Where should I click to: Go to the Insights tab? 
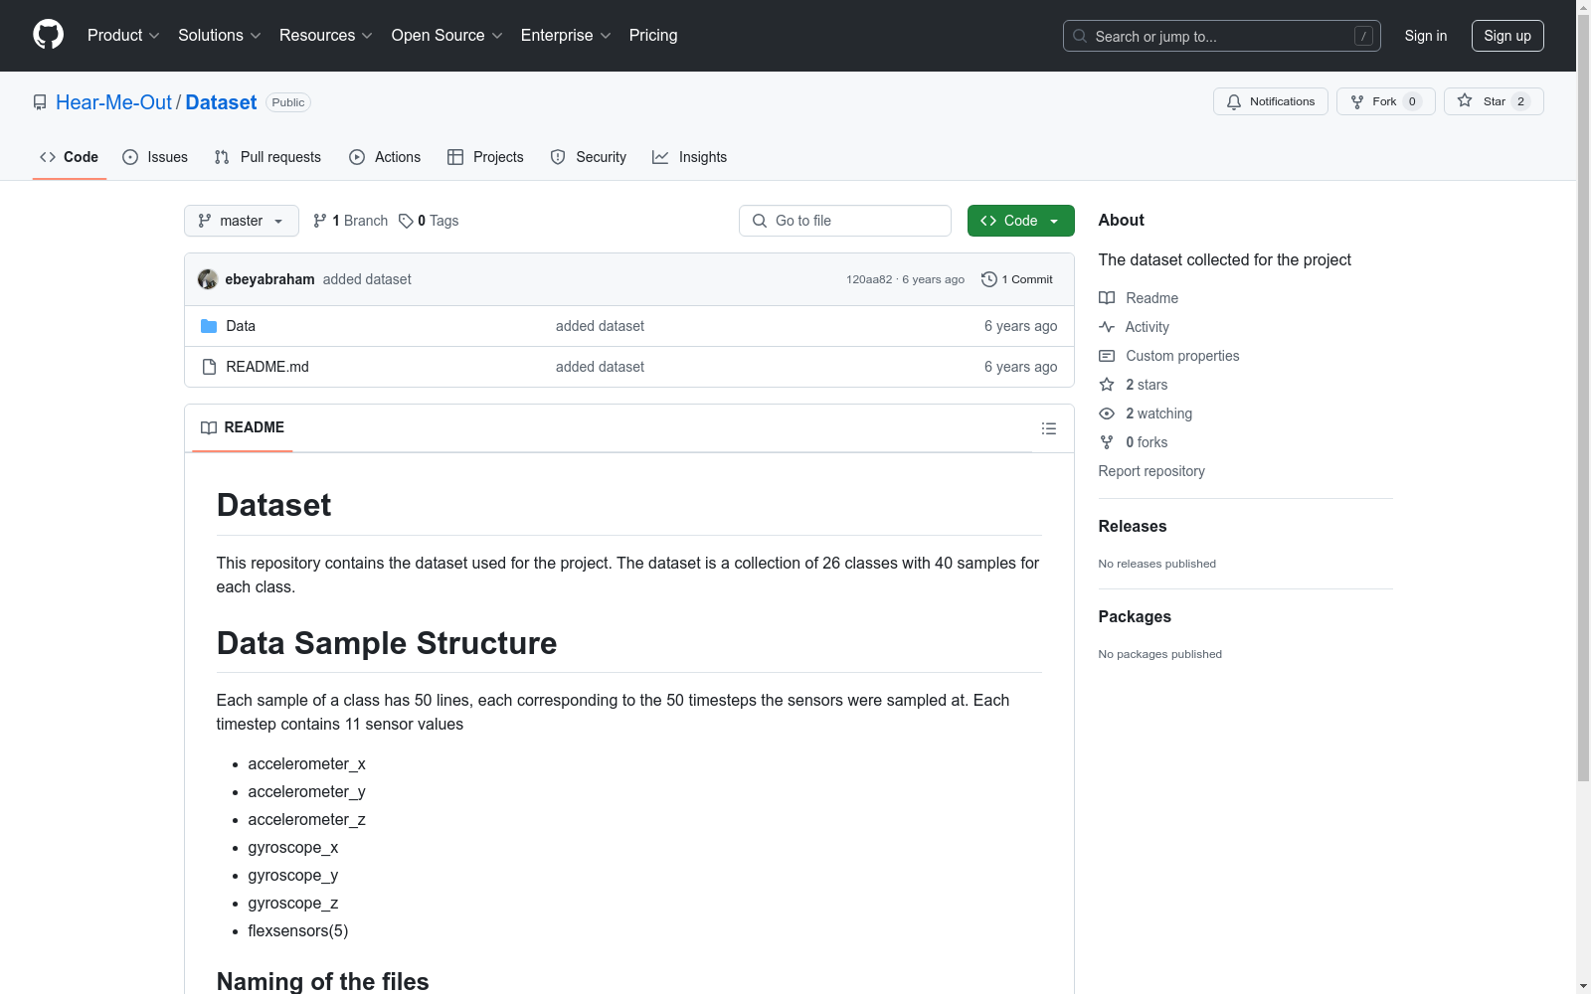(x=689, y=157)
